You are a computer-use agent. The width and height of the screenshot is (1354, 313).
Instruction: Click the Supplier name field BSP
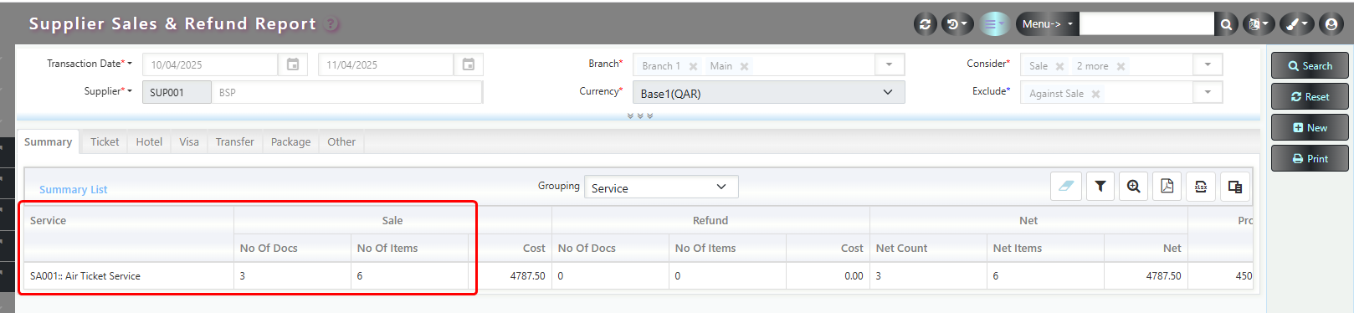pyautogui.click(x=347, y=92)
